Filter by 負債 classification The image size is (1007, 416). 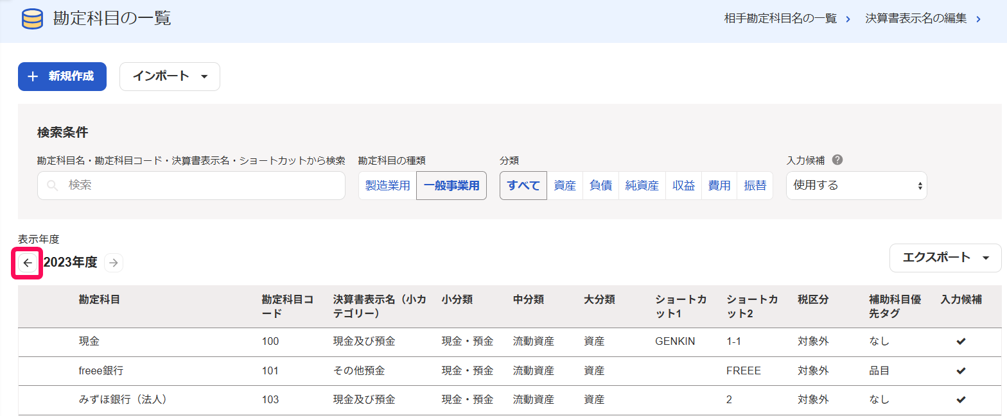[601, 186]
